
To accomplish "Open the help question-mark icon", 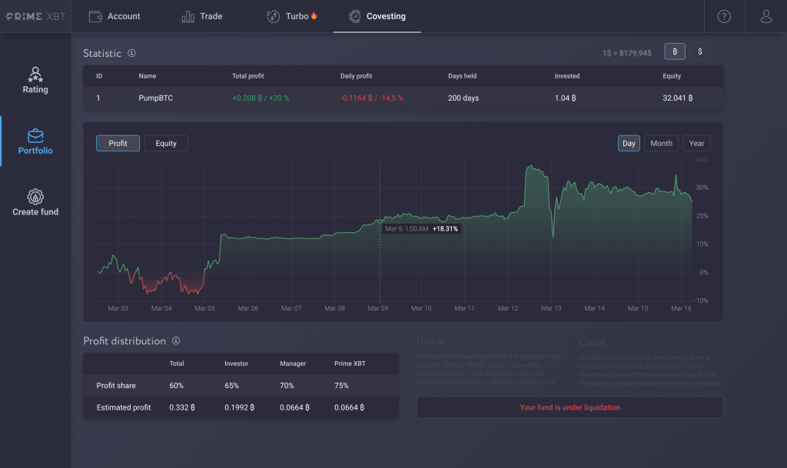I will tap(723, 16).
